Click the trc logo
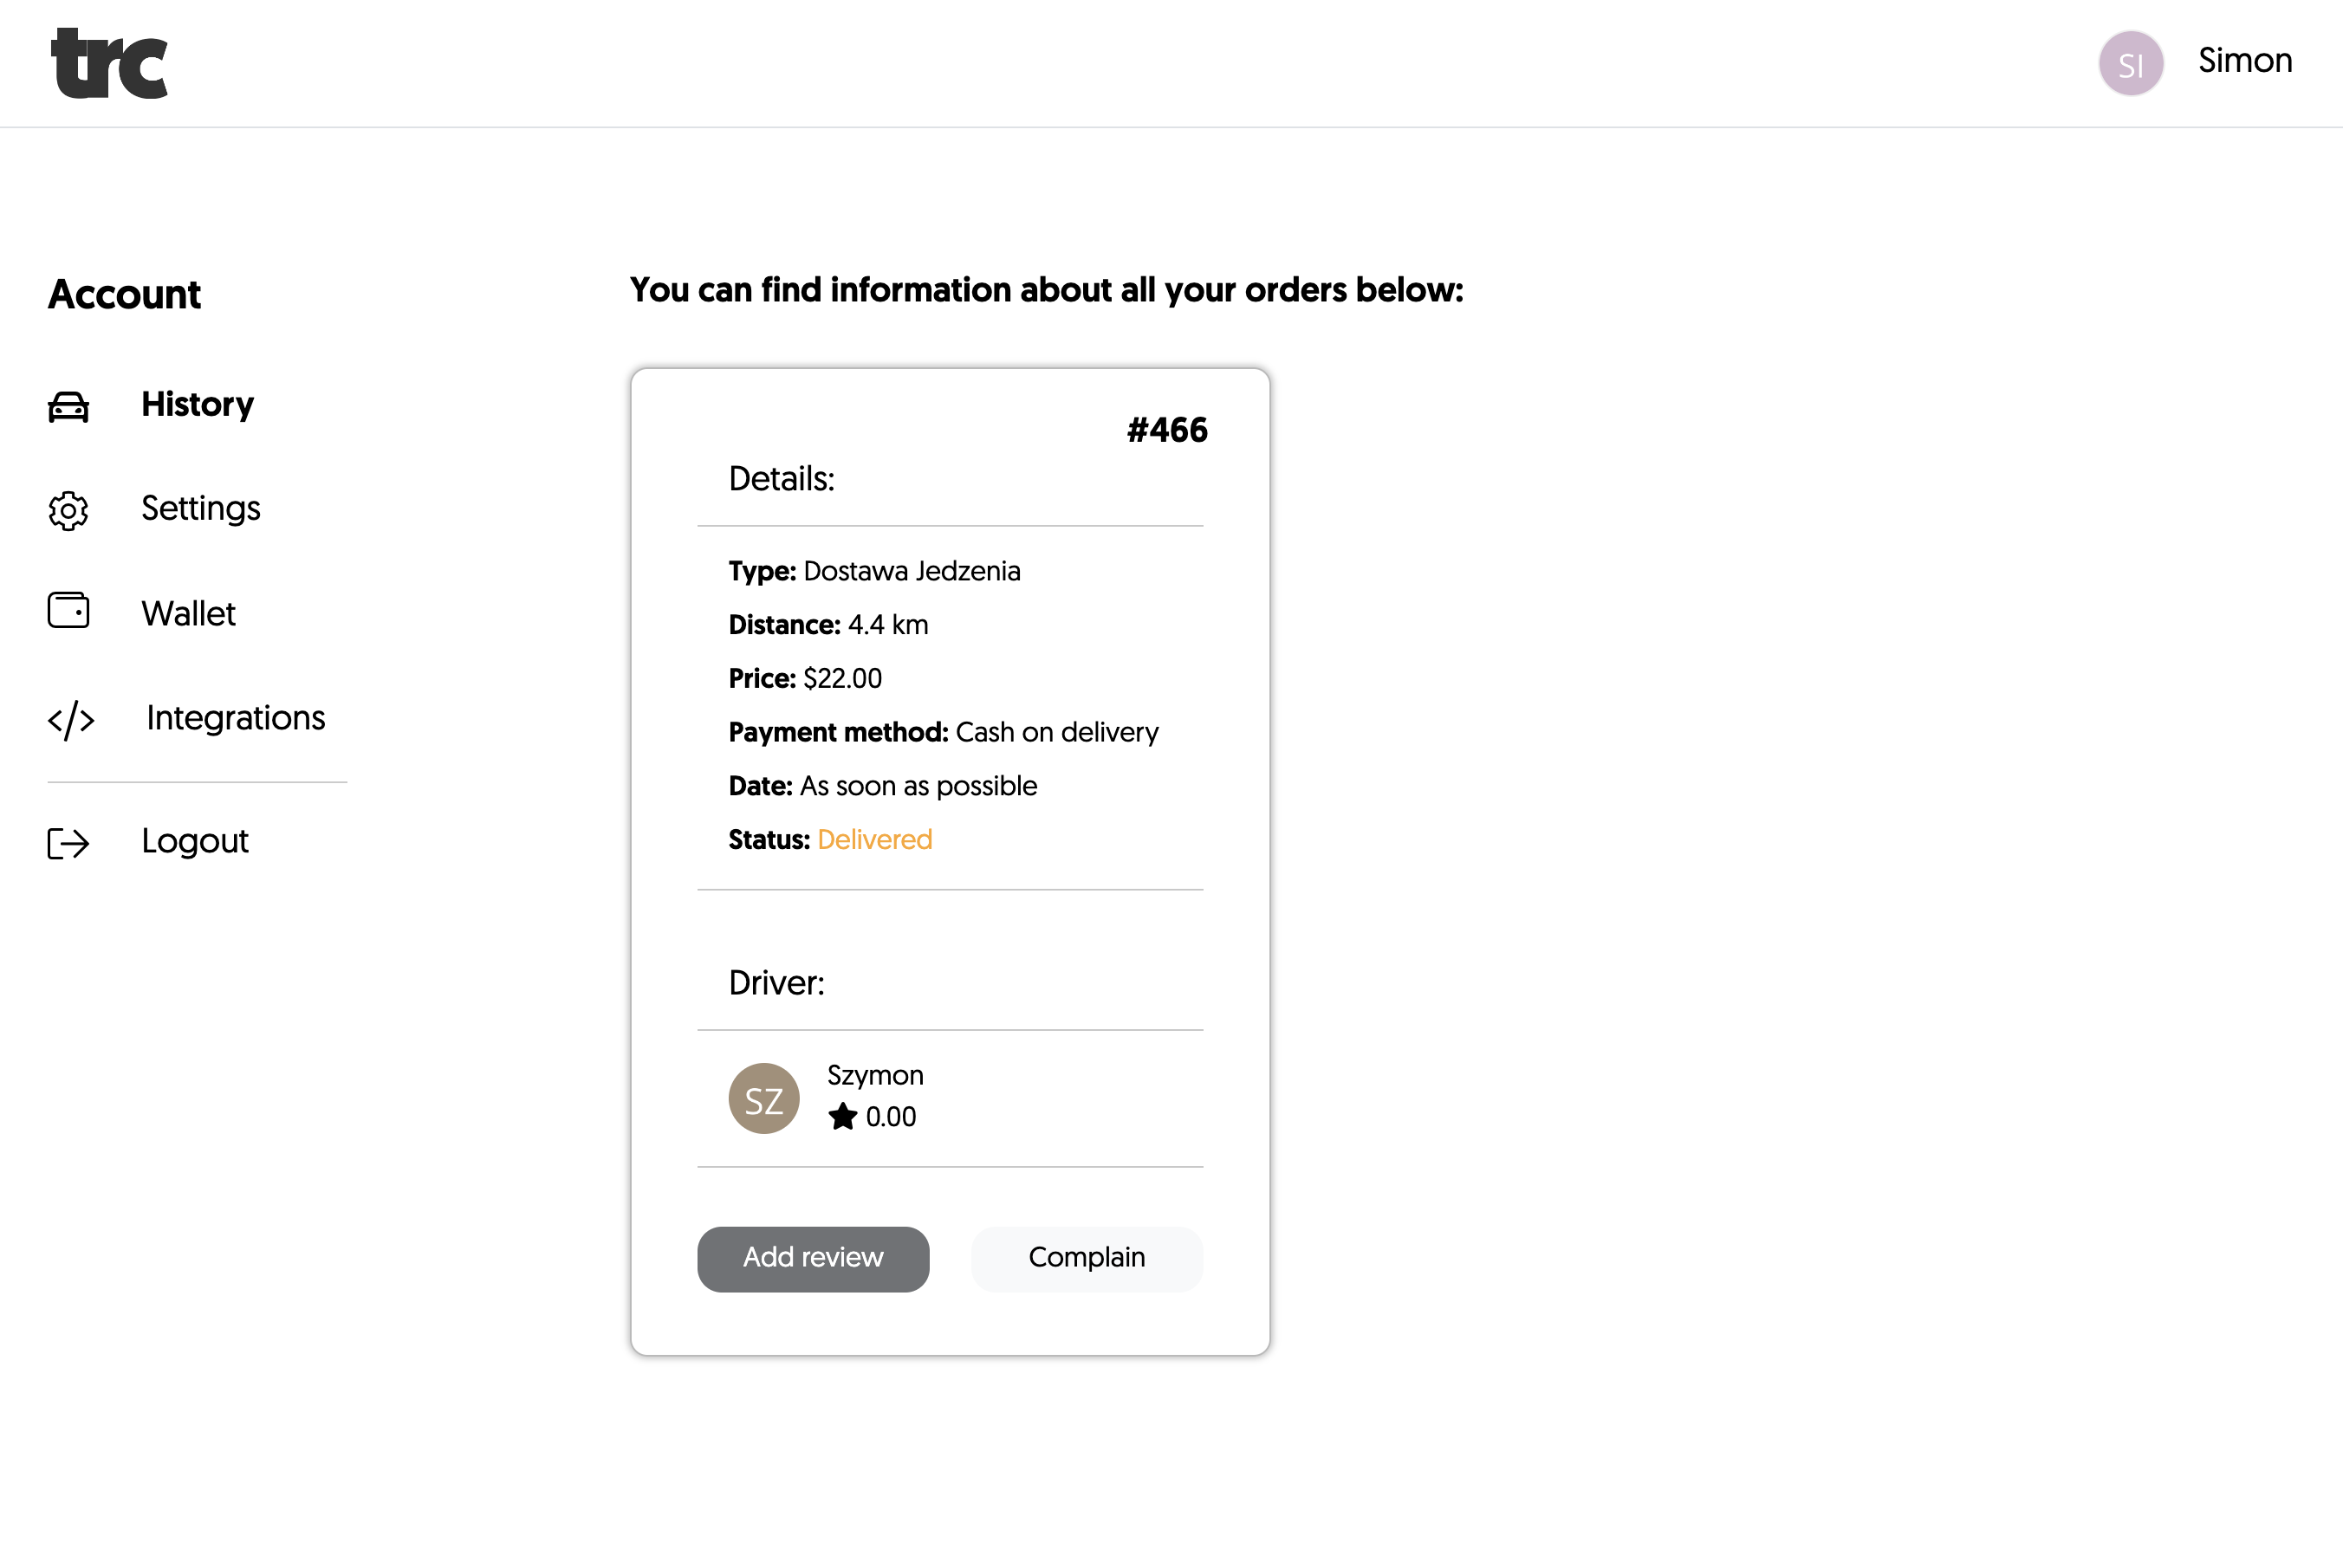Screen dimensions: 2343x1568 pyautogui.click(x=110, y=63)
